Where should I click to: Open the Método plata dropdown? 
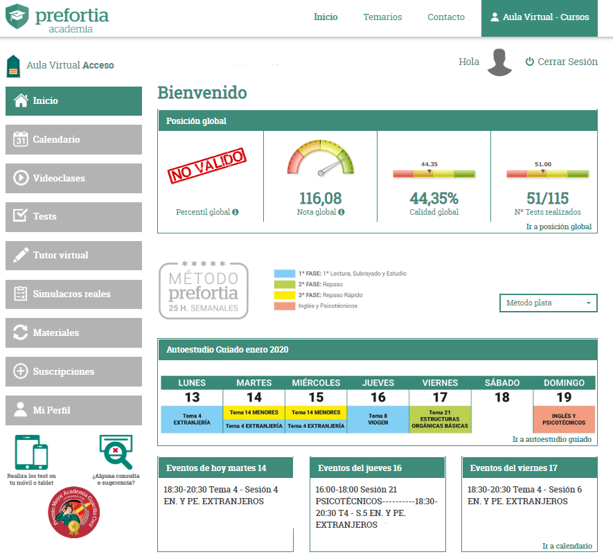pyautogui.click(x=548, y=303)
